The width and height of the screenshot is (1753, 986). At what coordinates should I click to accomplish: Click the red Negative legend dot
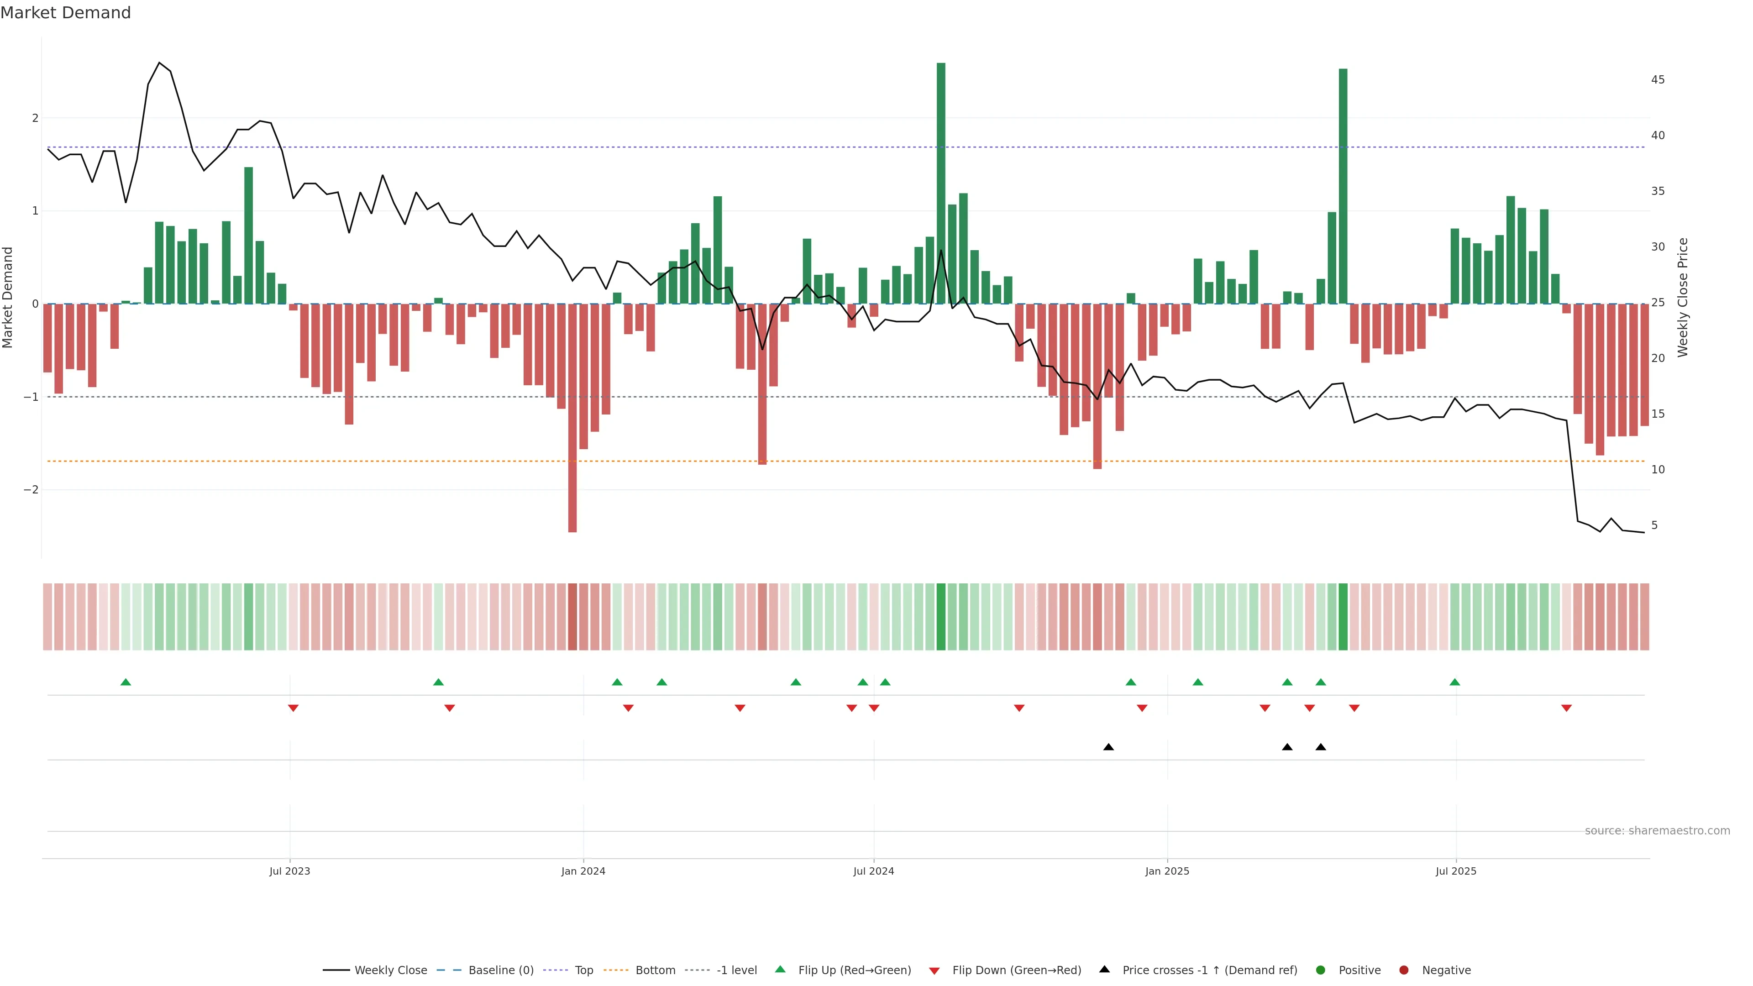1404,970
